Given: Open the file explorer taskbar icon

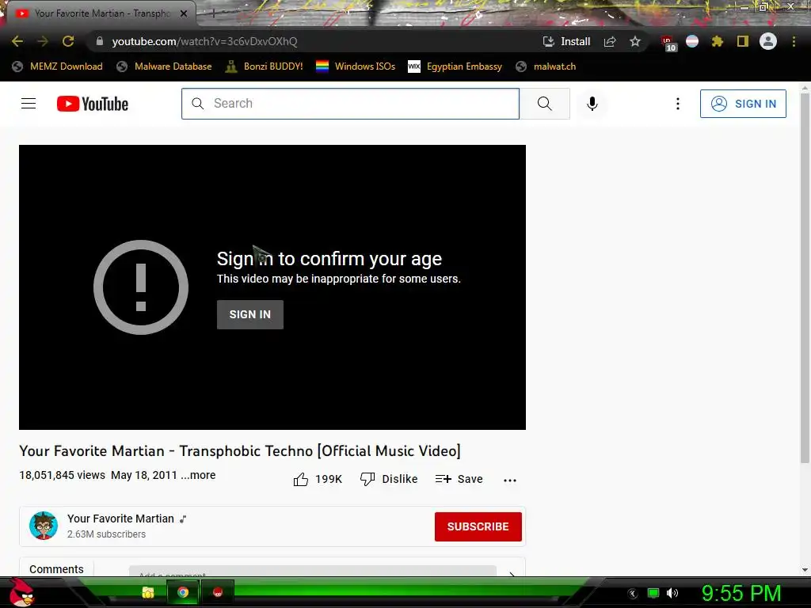Looking at the screenshot, I should pos(148,592).
